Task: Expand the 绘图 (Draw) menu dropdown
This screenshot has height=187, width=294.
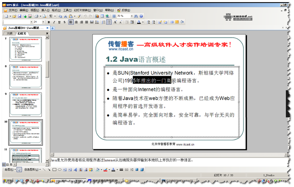Action: click(x=10, y=170)
